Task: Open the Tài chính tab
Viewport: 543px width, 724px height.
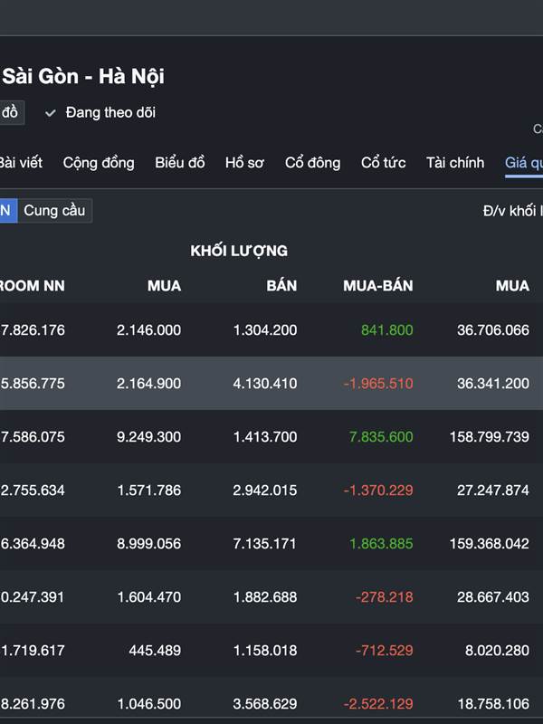Action: (455, 163)
